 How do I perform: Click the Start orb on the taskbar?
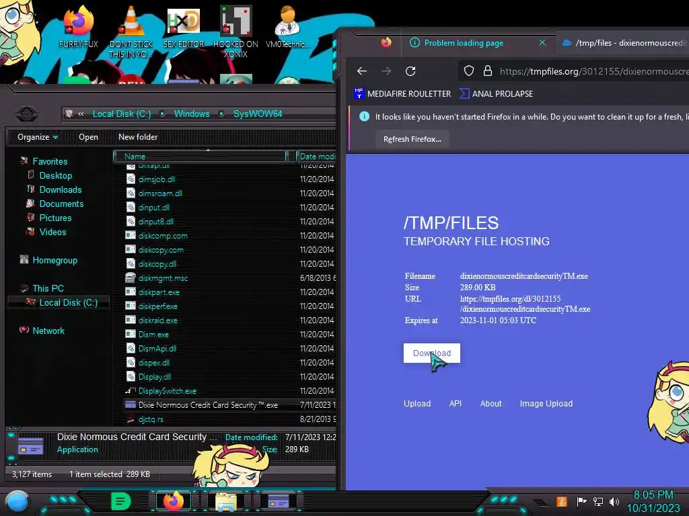(x=17, y=502)
